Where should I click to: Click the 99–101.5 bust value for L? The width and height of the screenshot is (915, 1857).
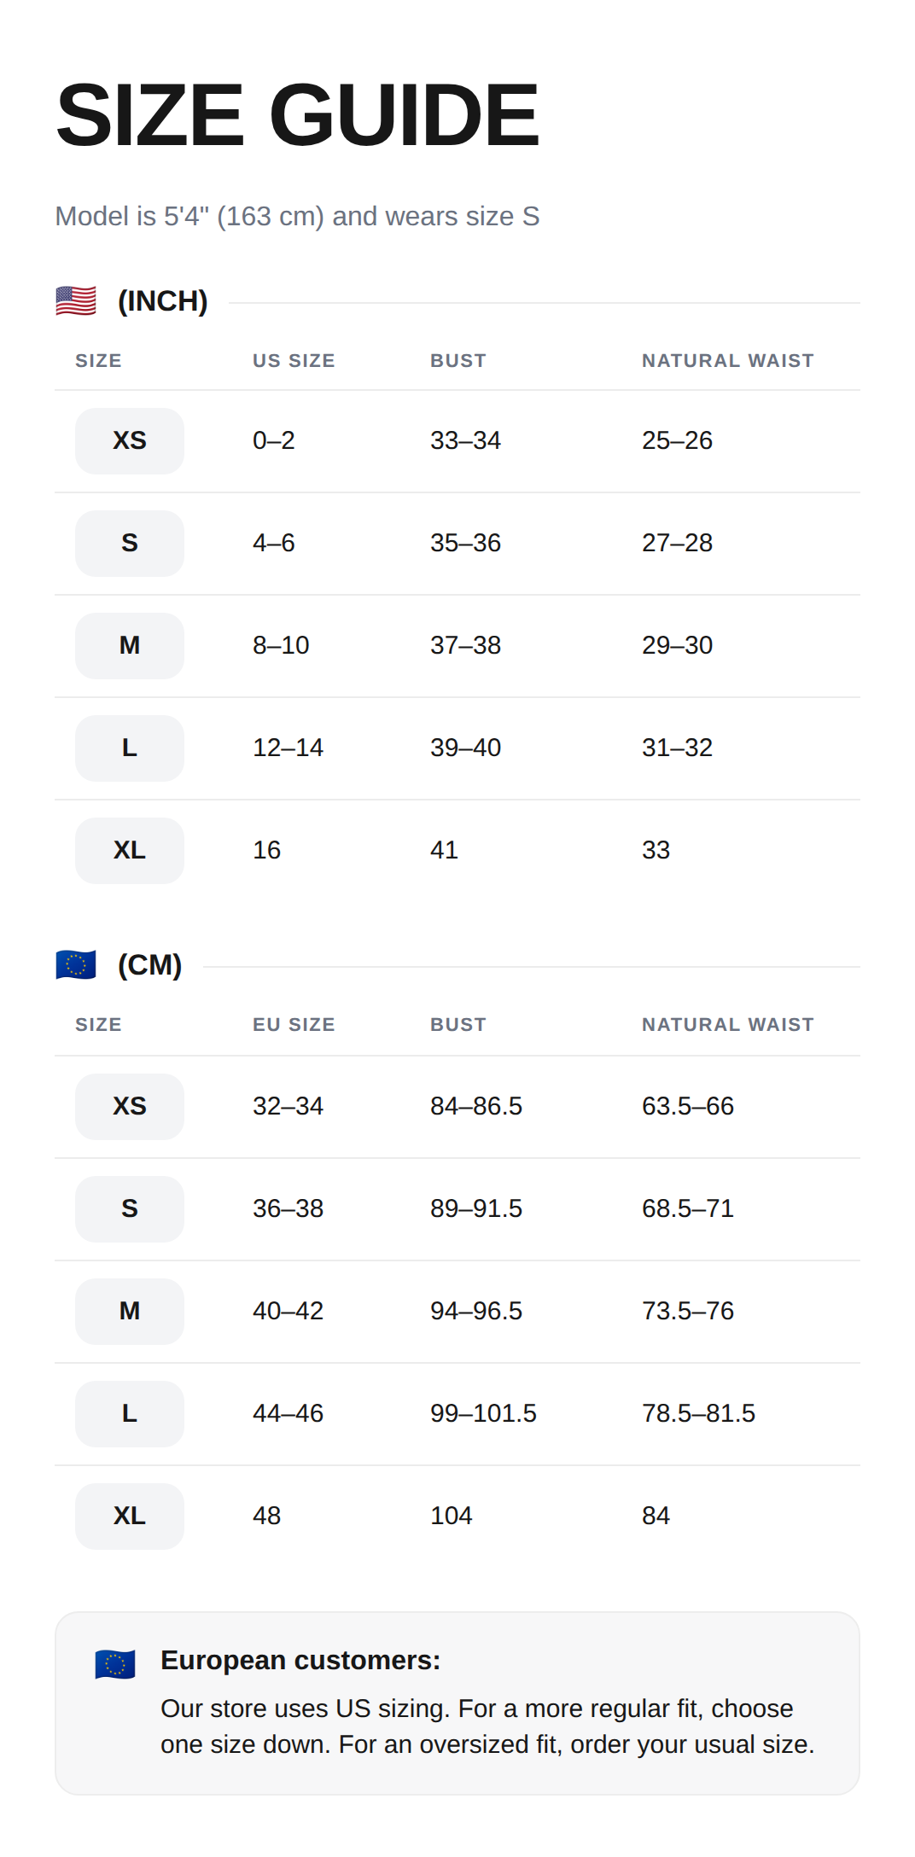(x=483, y=1414)
